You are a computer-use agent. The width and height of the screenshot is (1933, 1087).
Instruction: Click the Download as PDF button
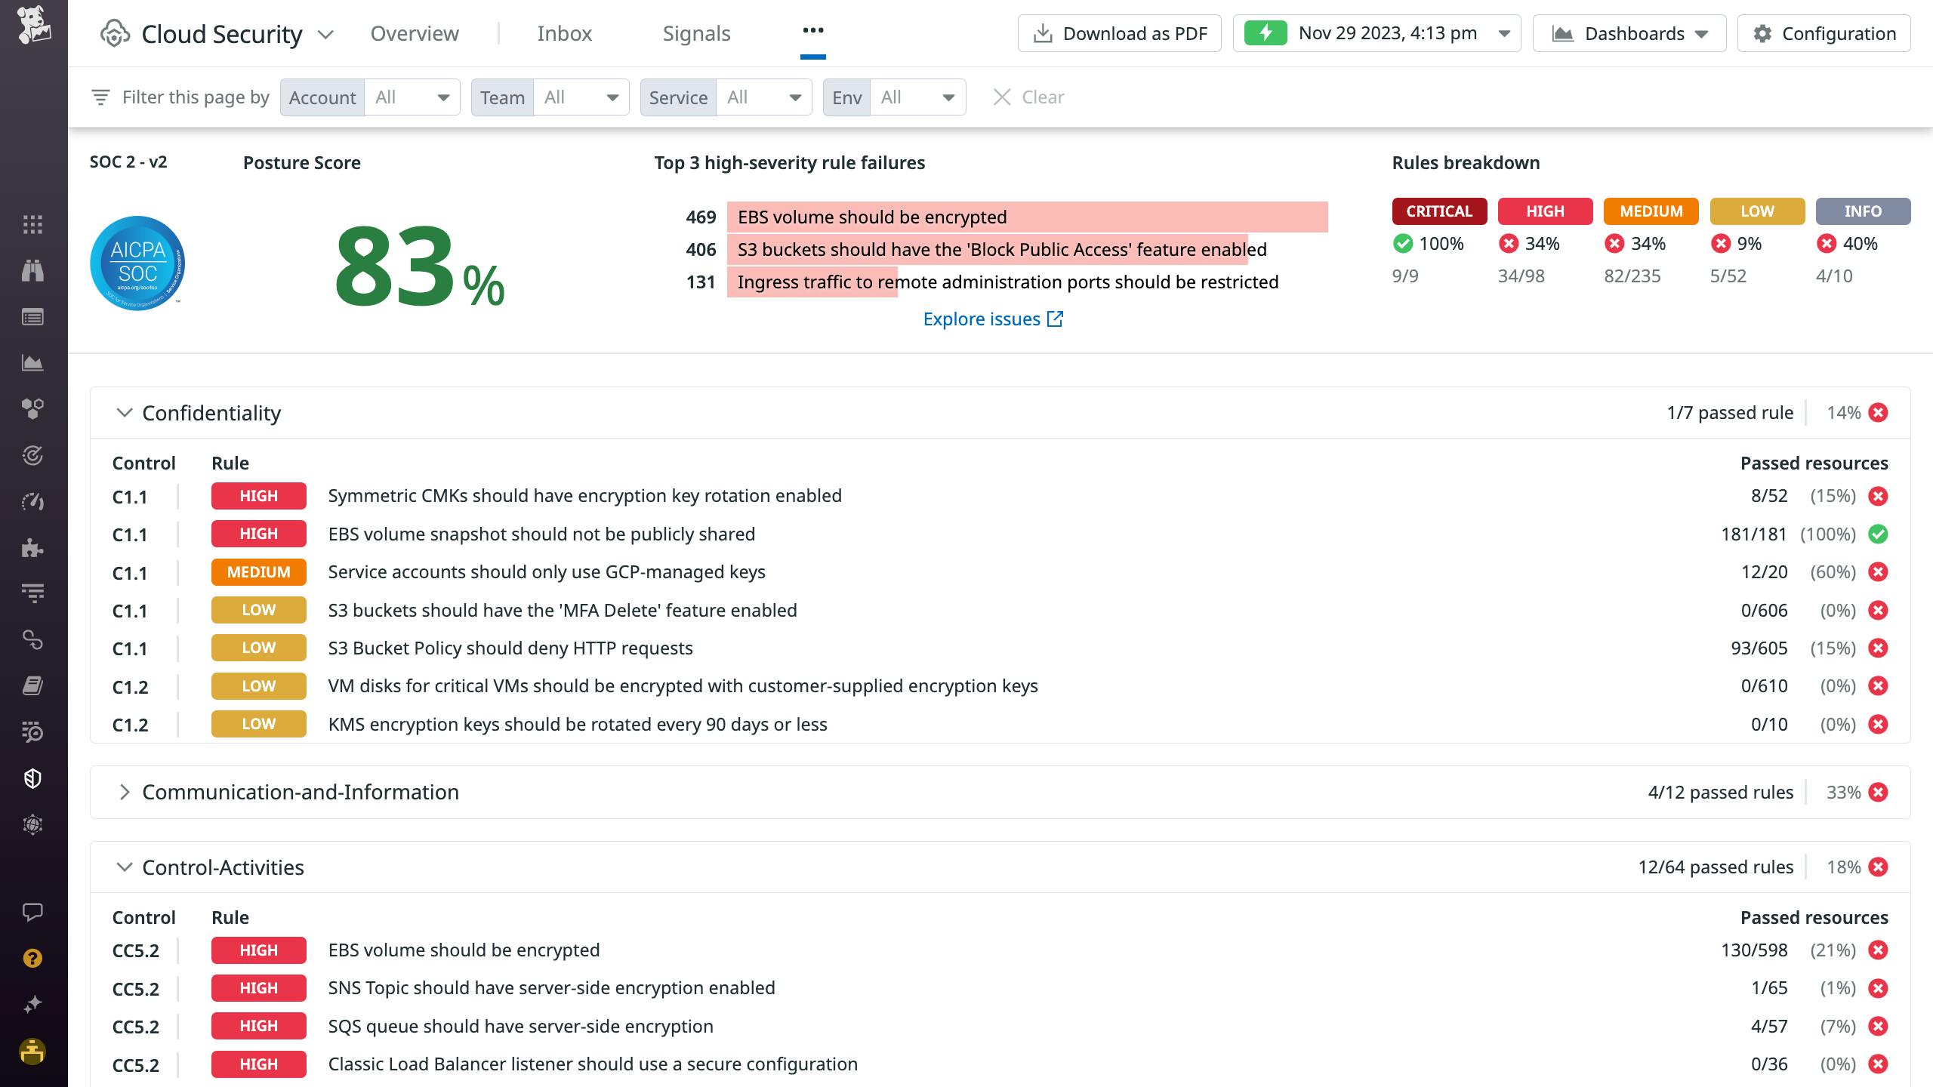point(1120,32)
